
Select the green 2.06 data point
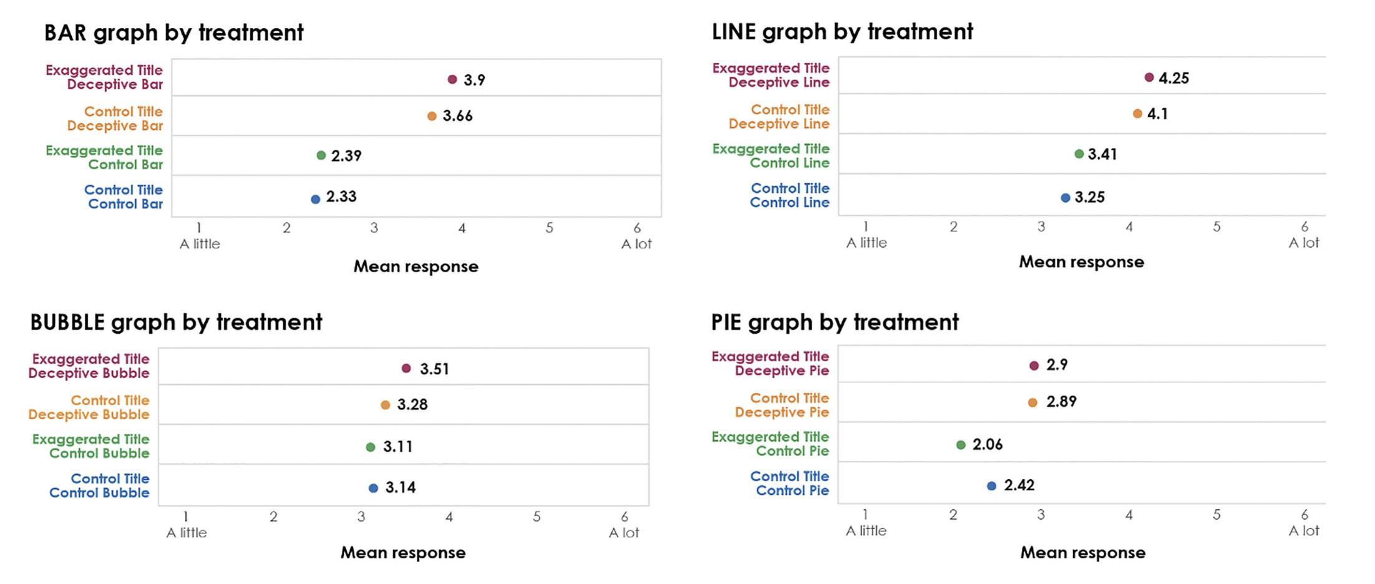tap(961, 445)
